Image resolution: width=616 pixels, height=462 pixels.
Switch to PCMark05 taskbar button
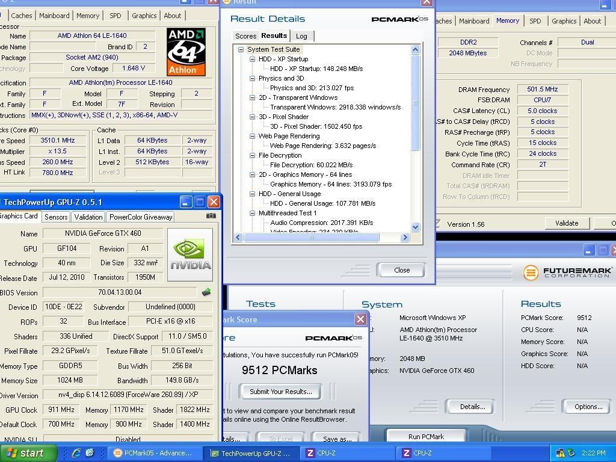[x=153, y=453]
